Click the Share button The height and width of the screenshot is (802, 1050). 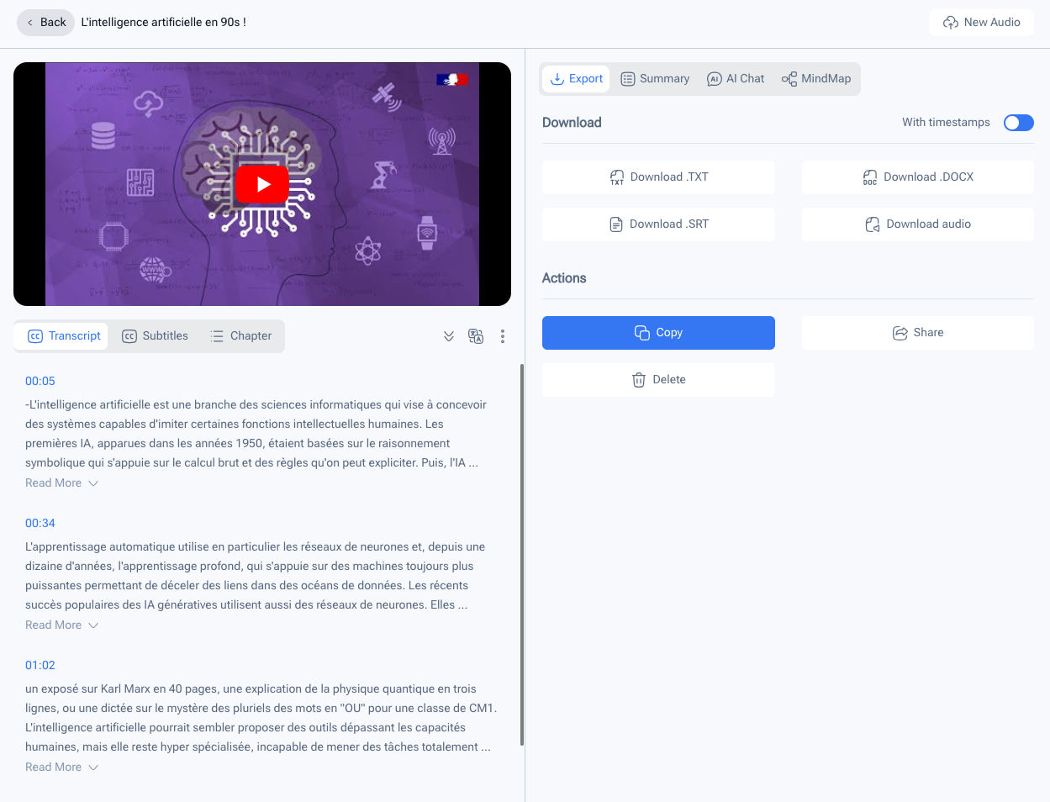917,333
